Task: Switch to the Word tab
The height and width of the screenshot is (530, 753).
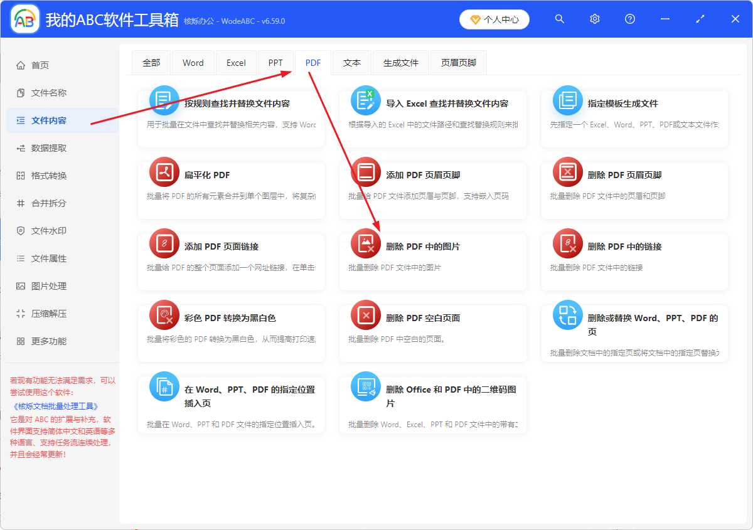Action: point(193,62)
